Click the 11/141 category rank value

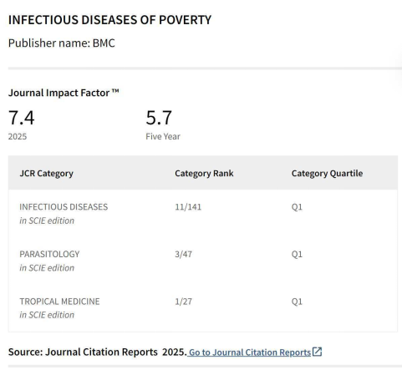pos(188,207)
